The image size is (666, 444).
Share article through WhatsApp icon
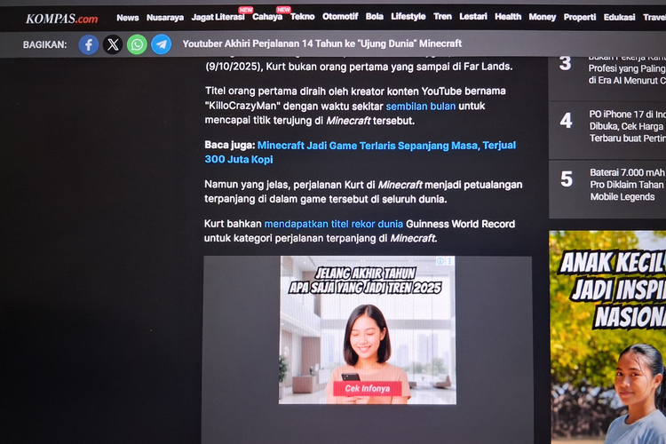pos(137,44)
